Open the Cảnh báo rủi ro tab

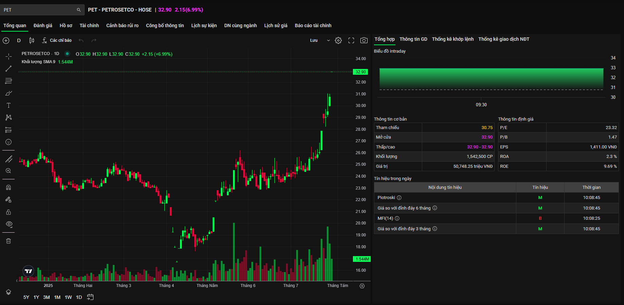[122, 25]
